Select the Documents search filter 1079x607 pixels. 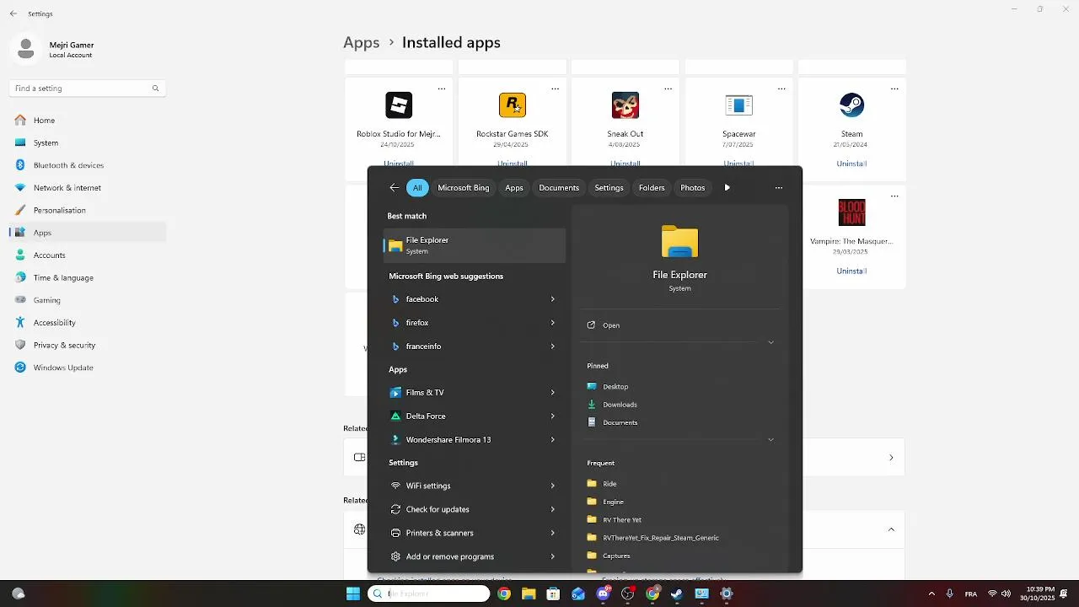(559, 188)
